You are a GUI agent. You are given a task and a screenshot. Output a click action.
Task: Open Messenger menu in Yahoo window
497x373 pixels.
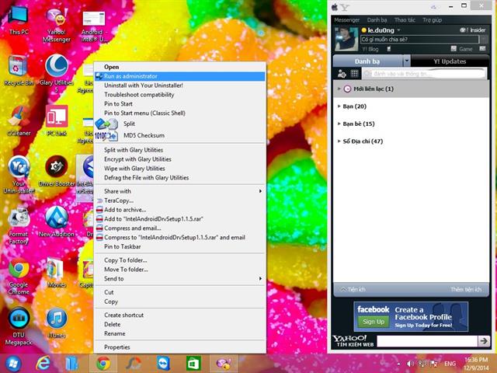coord(347,20)
